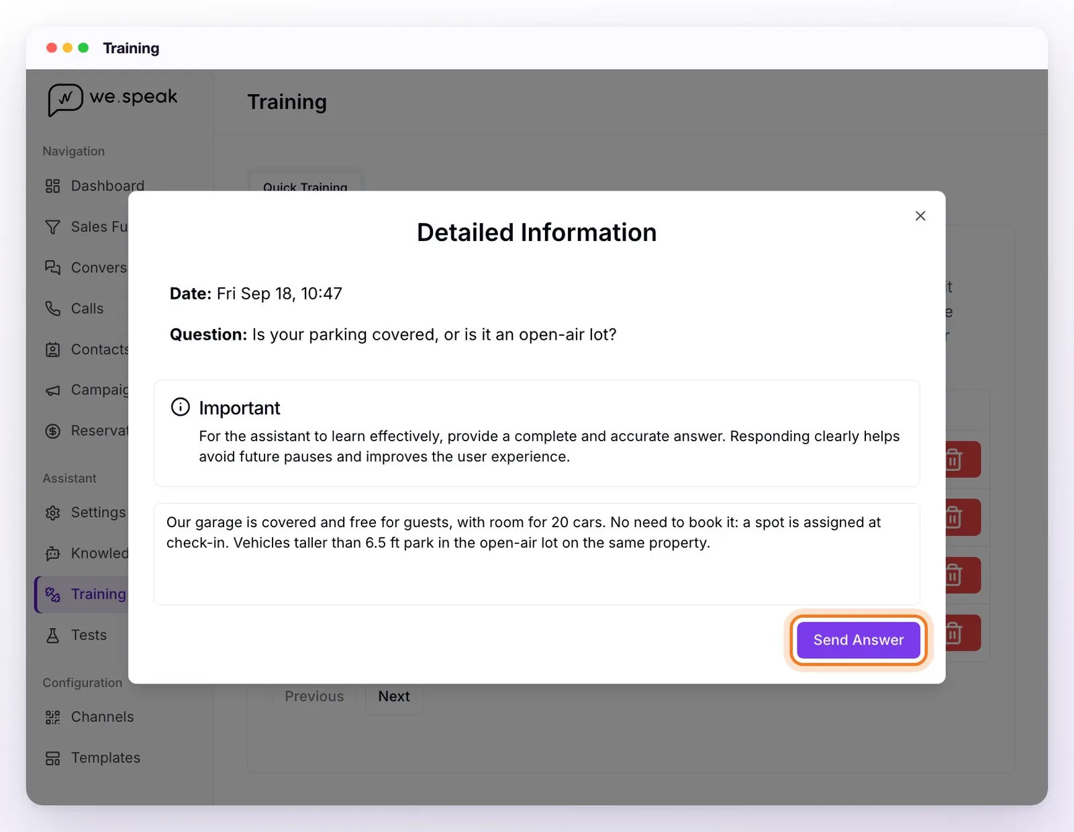The width and height of the screenshot is (1074, 832).
Task: Click the Detailed Information heading
Action: (x=536, y=232)
